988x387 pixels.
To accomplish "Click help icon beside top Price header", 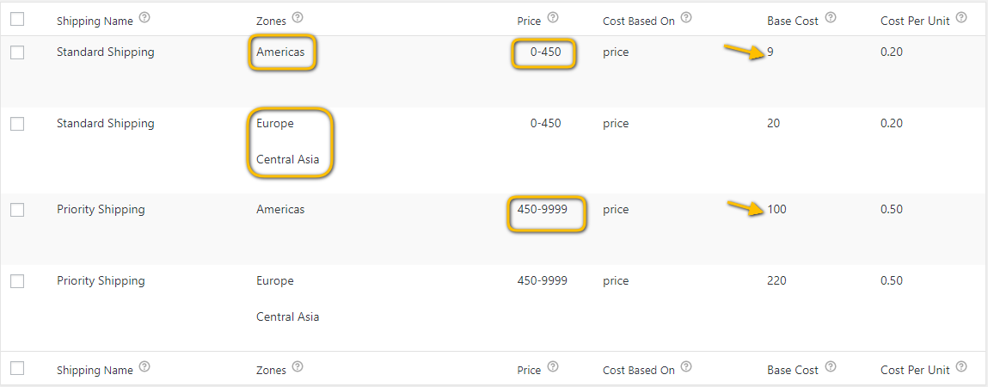I will (553, 18).
